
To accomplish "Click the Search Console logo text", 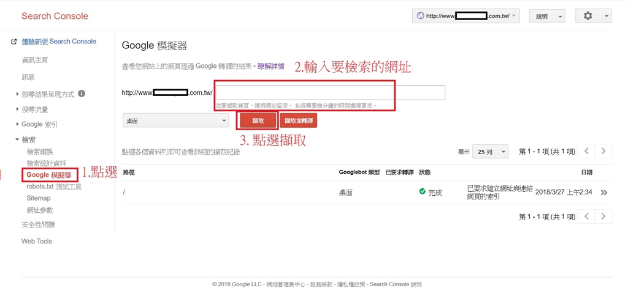I will click(x=55, y=17).
